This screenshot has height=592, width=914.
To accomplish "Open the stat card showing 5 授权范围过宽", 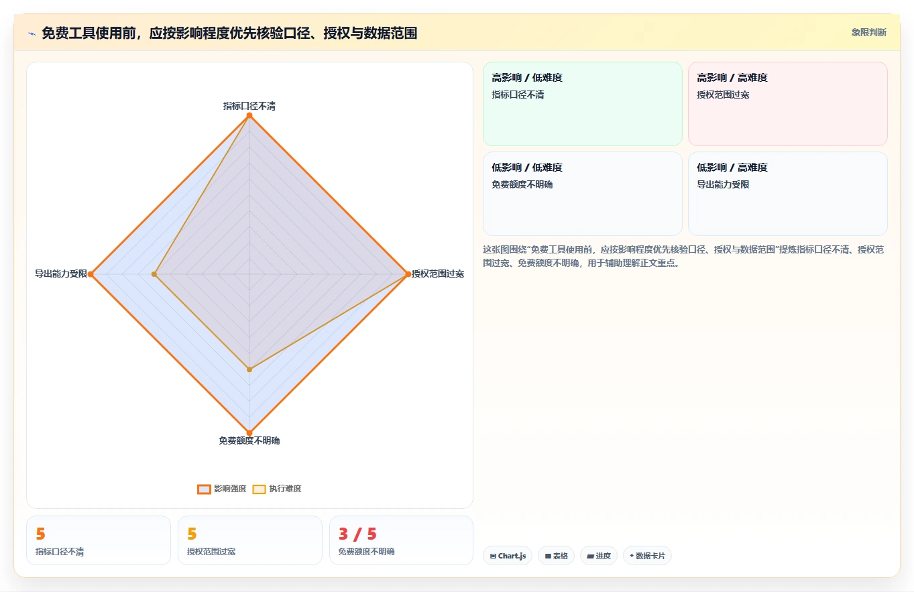I will coord(250,540).
